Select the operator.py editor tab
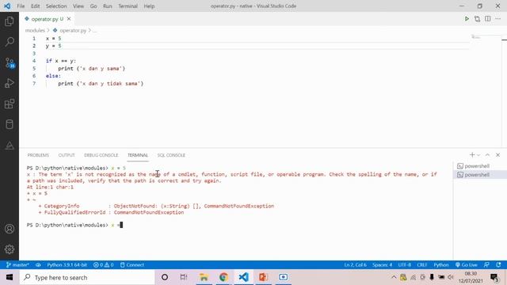Screen dimensions: 507x285 [47, 19]
